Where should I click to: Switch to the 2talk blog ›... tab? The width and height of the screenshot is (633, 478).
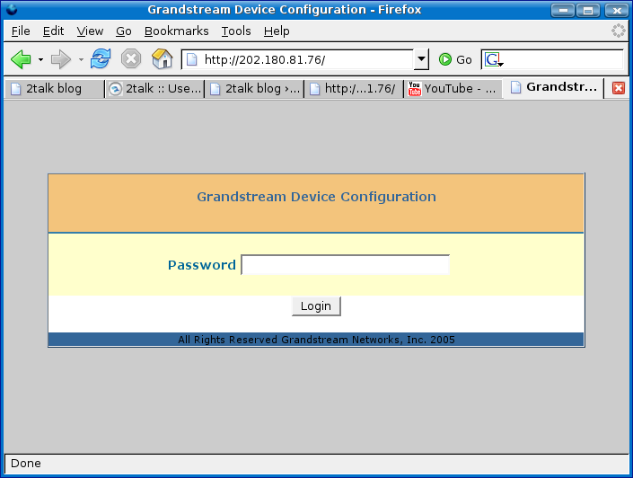pos(254,88)
